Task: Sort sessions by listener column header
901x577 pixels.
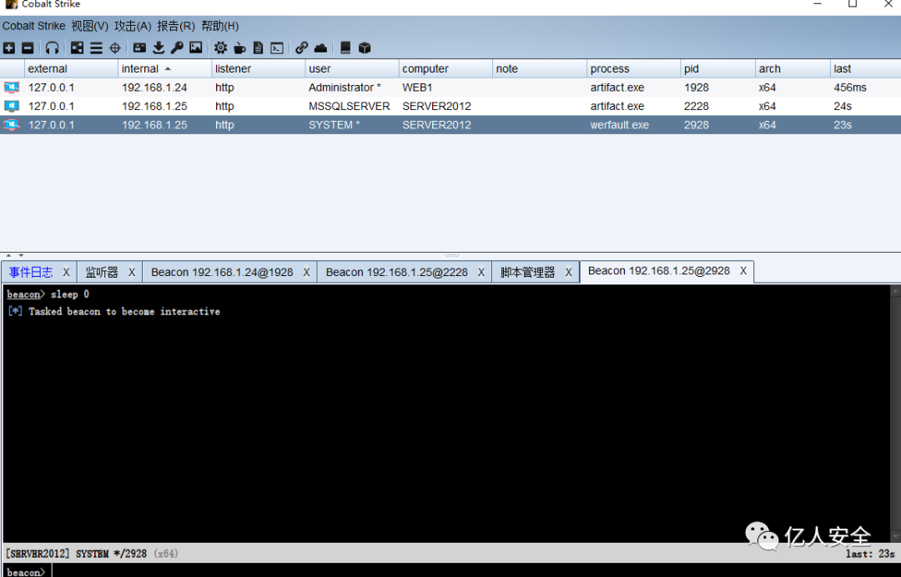Action: tap(259, 69)
